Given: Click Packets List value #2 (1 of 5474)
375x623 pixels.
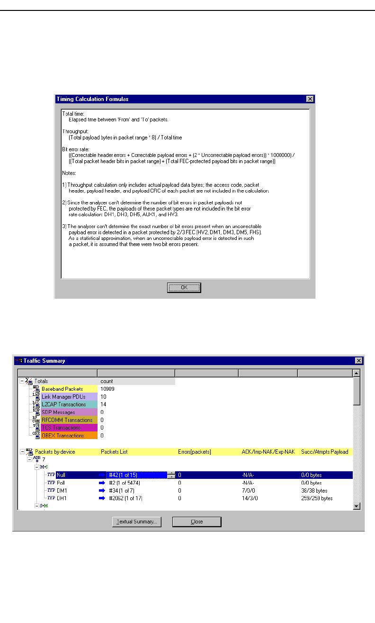Looking at the screenshot, I should click(125, 483).
